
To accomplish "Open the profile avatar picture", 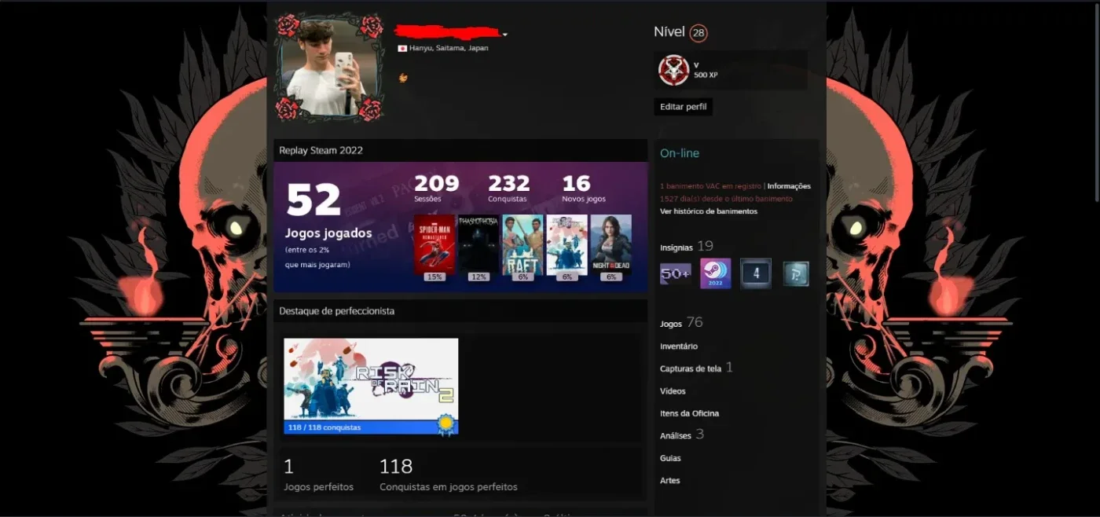I will point(329,68).
